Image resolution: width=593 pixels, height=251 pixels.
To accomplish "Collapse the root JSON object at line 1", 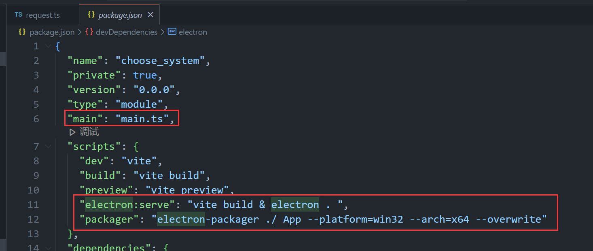I will (x=48, y=46).
